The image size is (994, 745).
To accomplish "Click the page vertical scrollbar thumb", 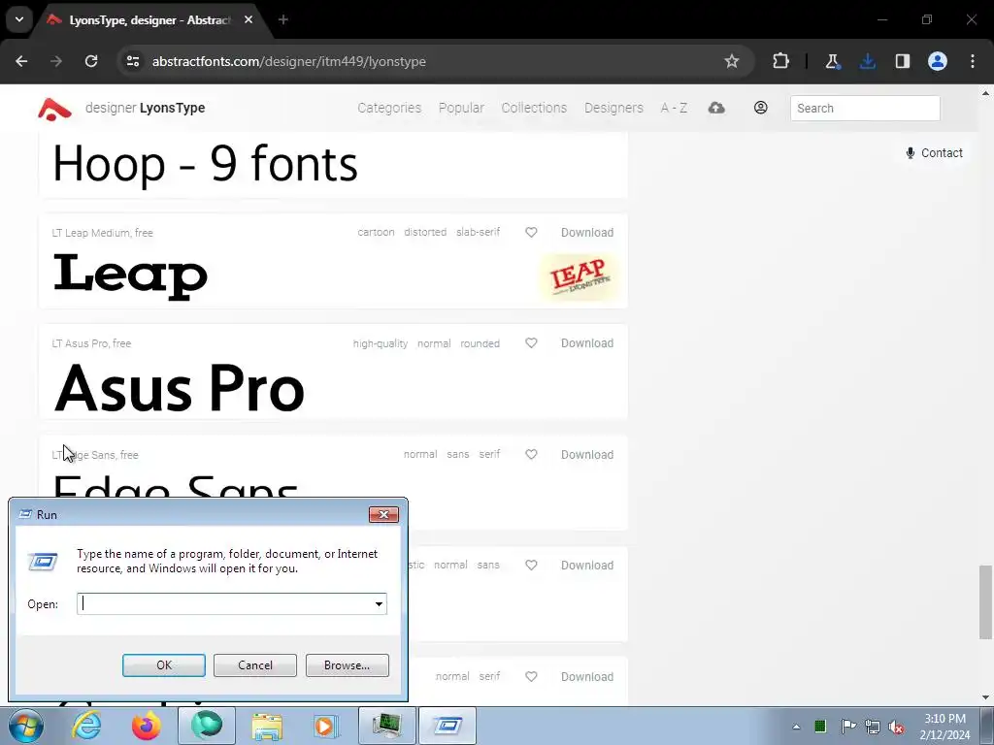I will point(985,602).
